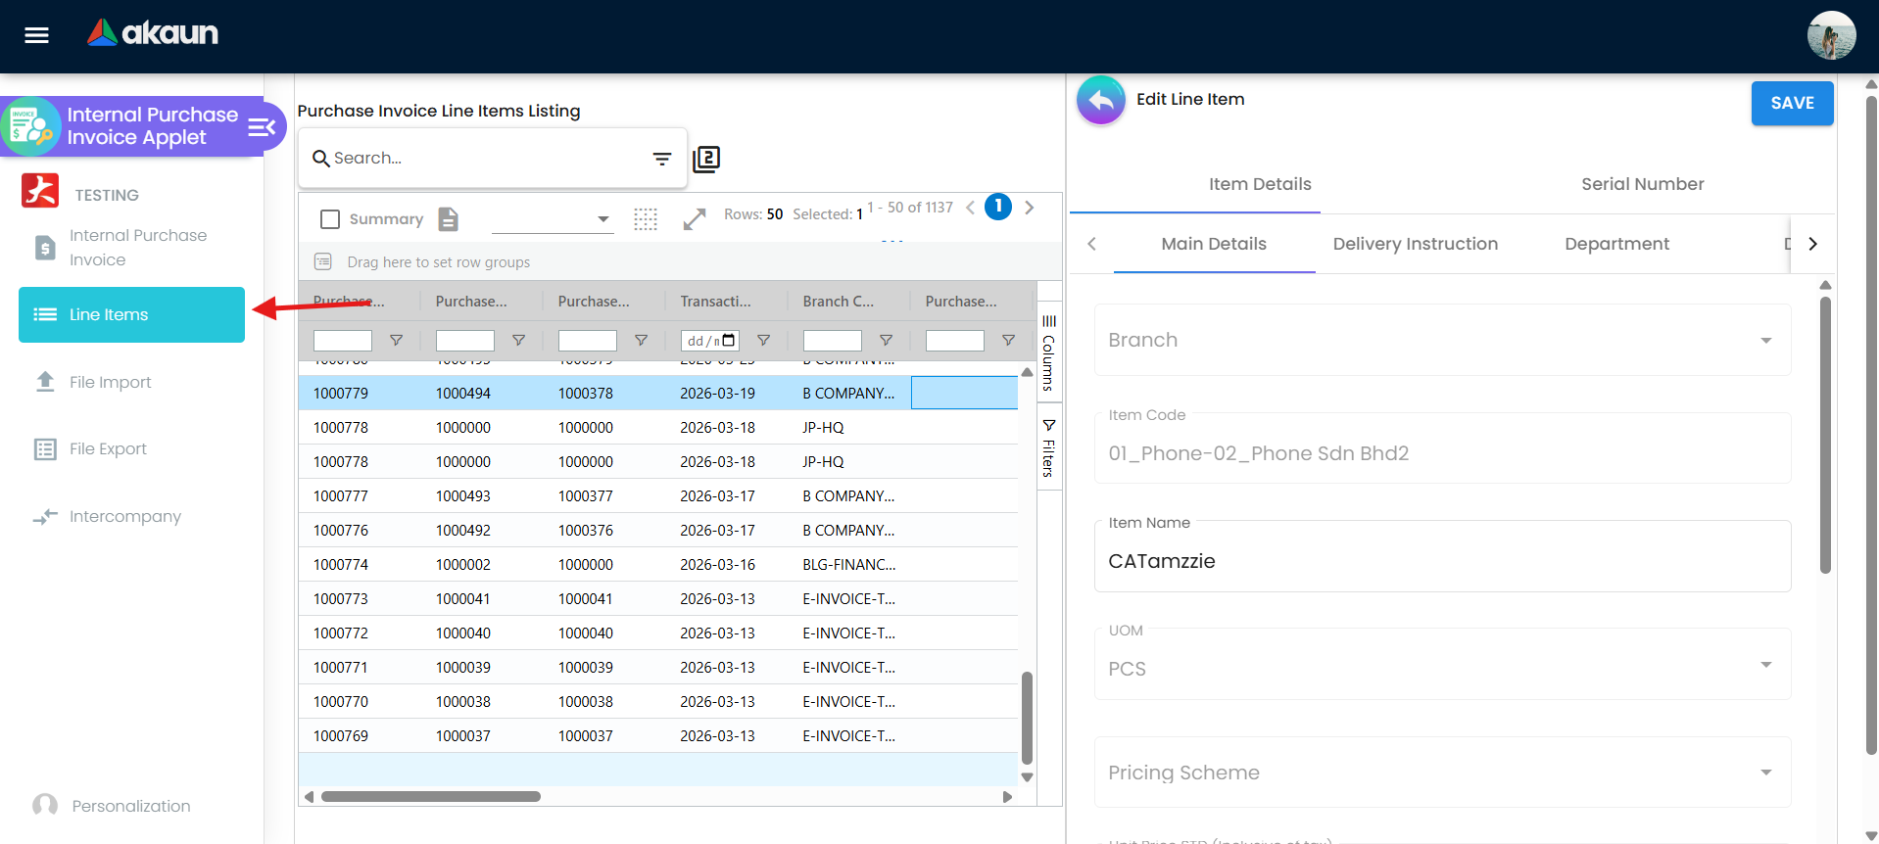Click the akaun logo
Viewport: 1879px width, 844px height.
point(153,33)
